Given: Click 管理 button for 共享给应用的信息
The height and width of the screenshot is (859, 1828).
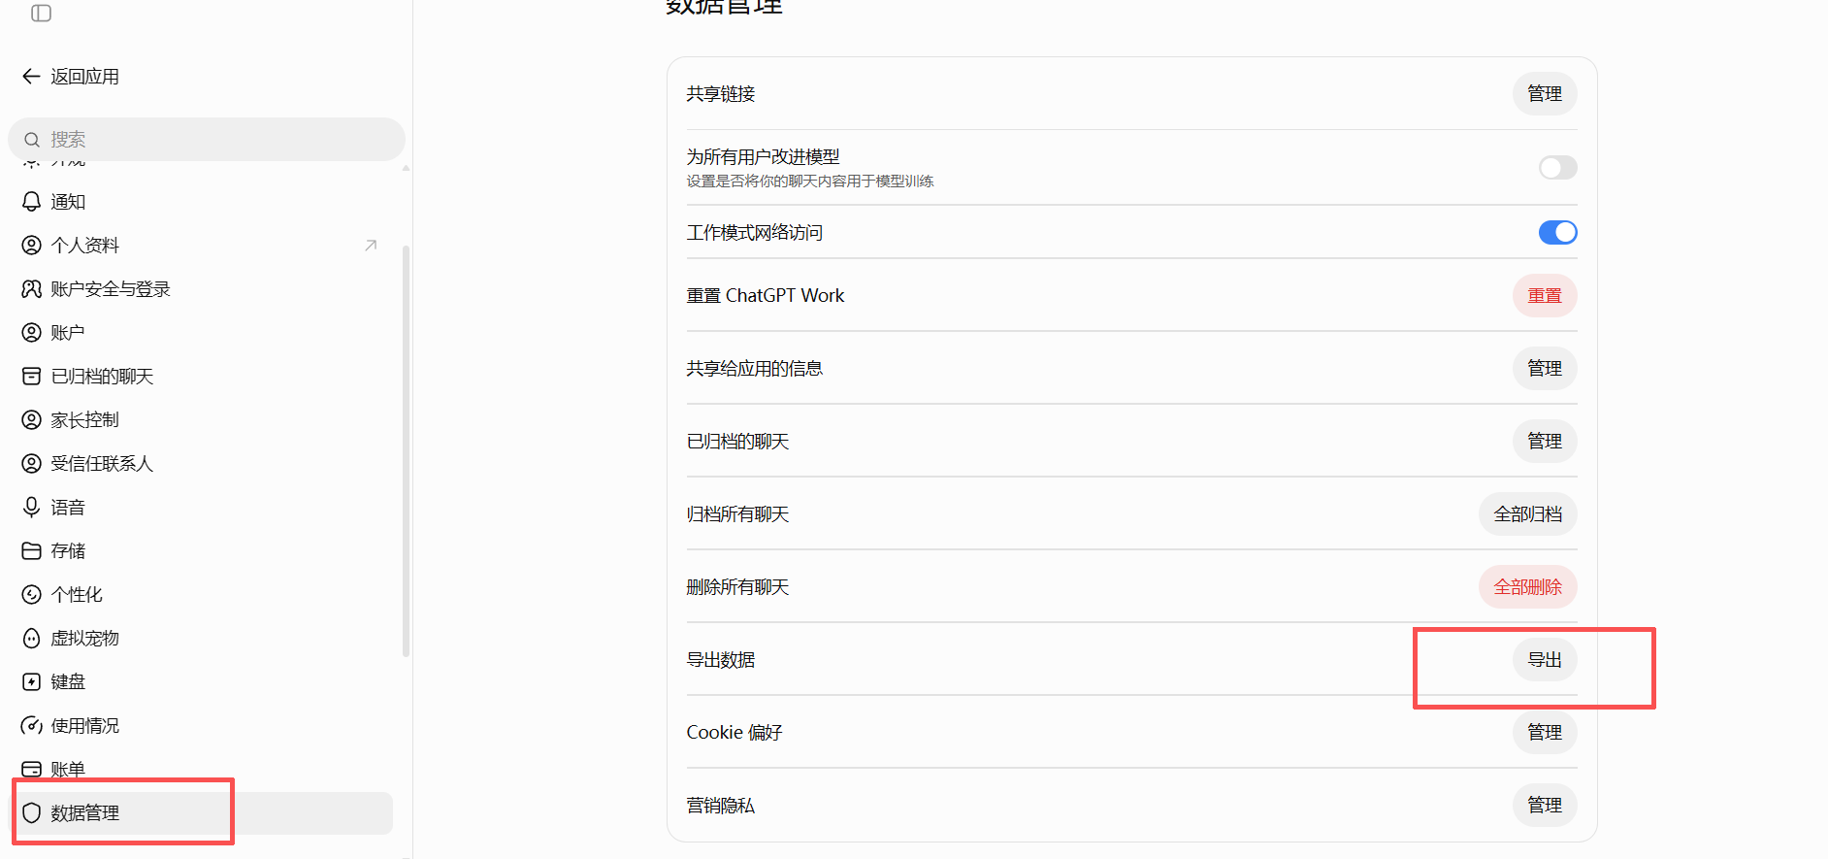Looking at the screenshot, I should 1545,369.
